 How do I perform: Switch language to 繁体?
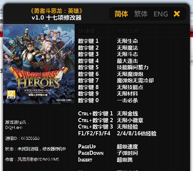click(141, 14)
